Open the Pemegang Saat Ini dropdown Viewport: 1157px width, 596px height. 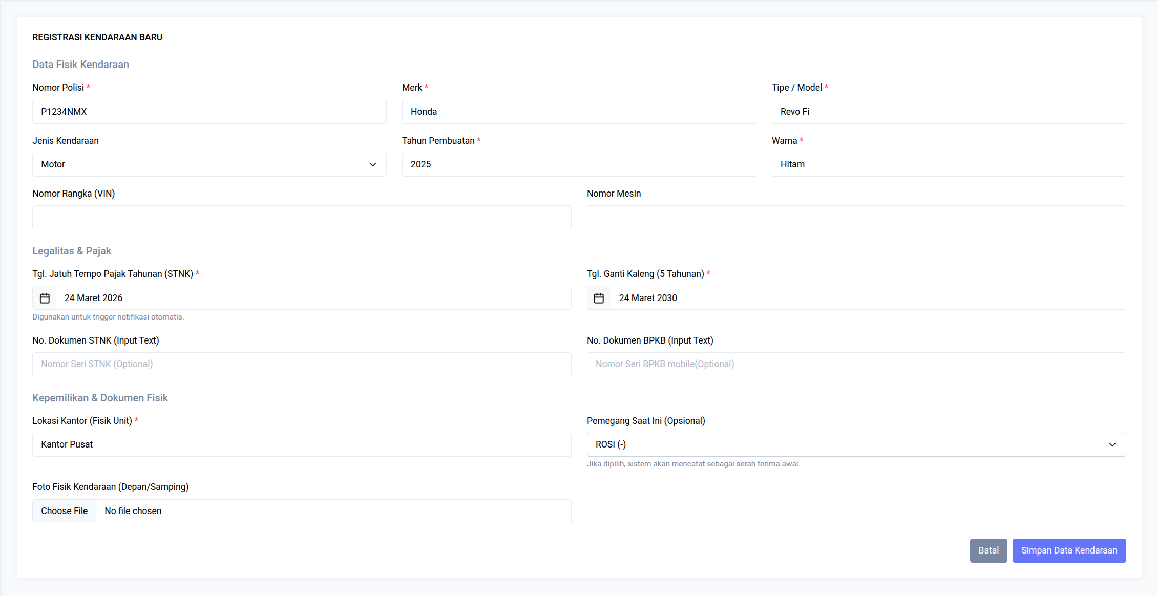pos(855,444)
